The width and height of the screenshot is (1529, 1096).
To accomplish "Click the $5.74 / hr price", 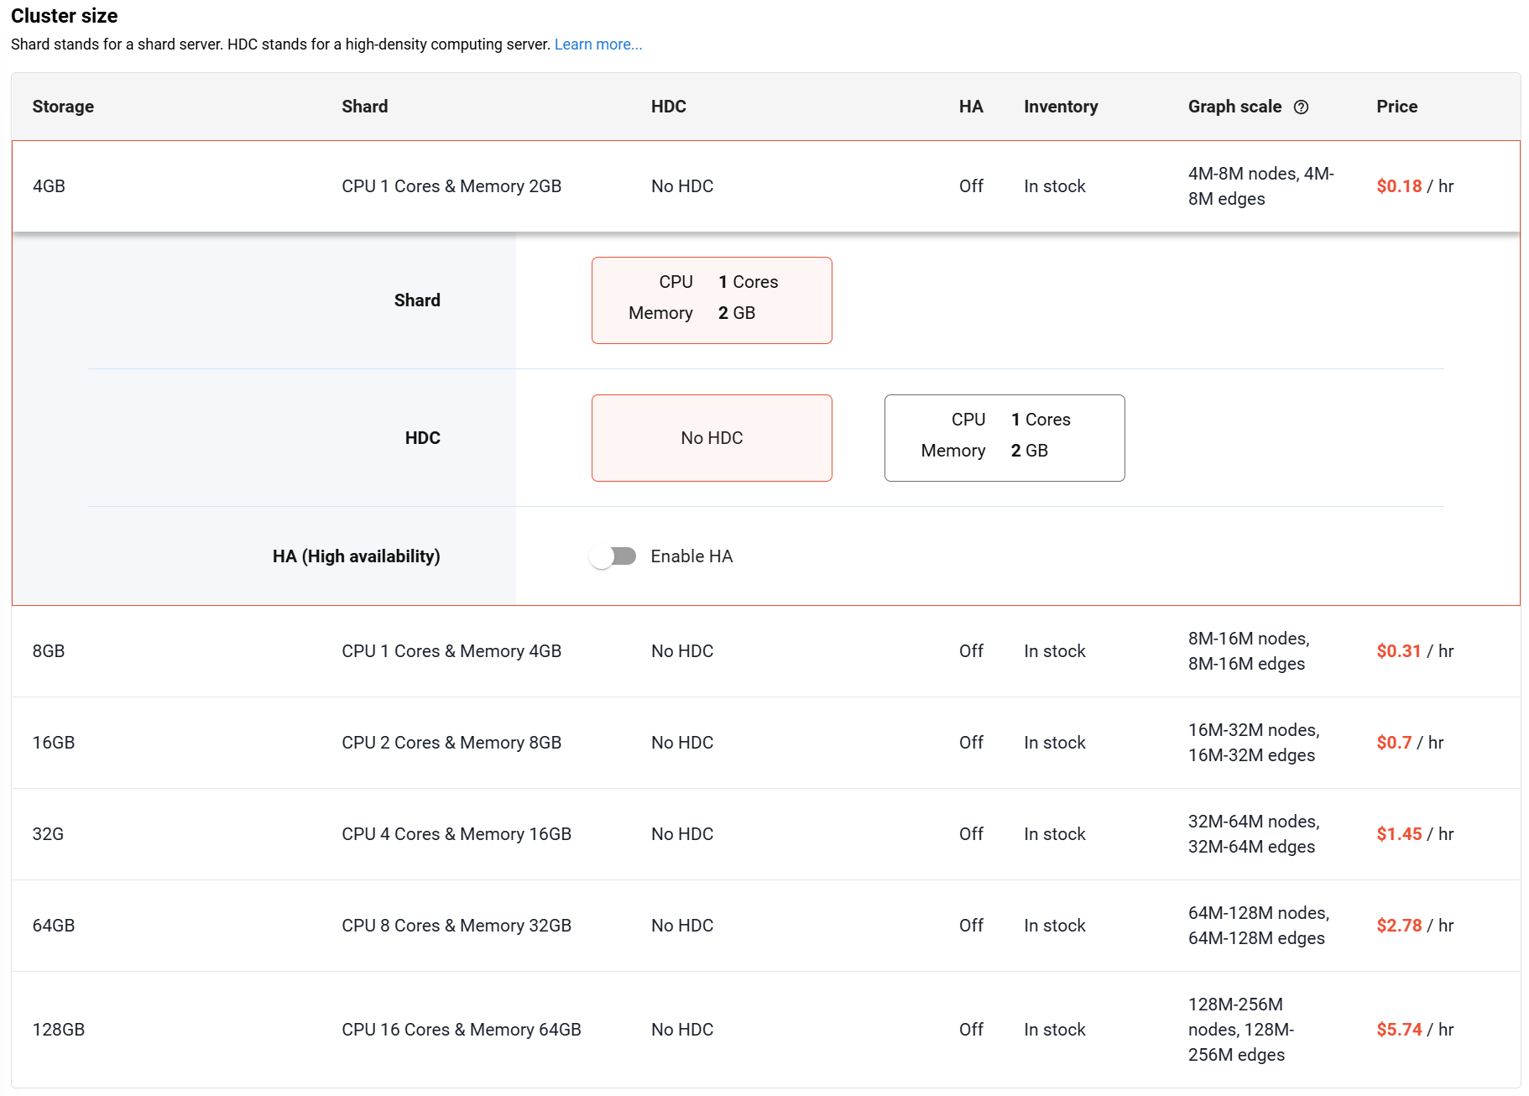I will pyautogui.click(x=1414, y=1030).
